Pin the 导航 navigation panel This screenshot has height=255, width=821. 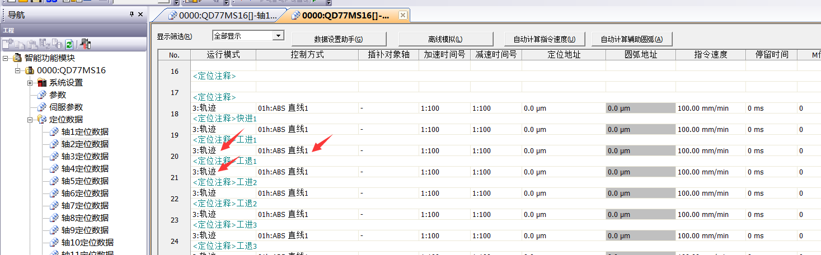click(132, 15)
